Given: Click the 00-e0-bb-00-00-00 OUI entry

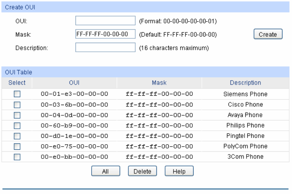Looking at the screenshot, I should tap(74, 156).
